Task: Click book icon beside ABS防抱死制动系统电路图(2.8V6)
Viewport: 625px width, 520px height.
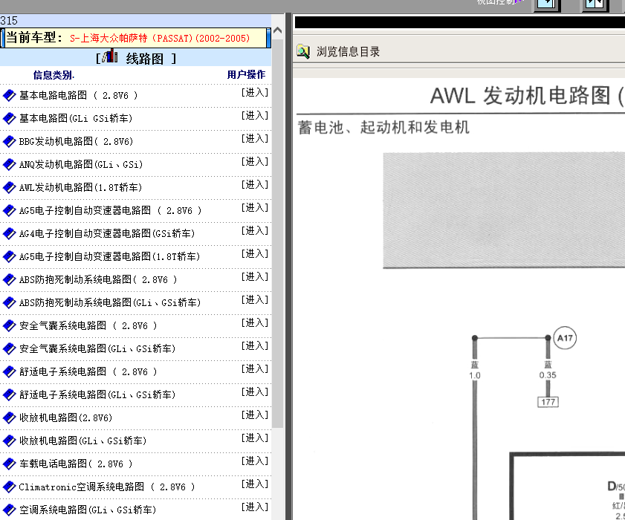Action: [x=9, y=280]
